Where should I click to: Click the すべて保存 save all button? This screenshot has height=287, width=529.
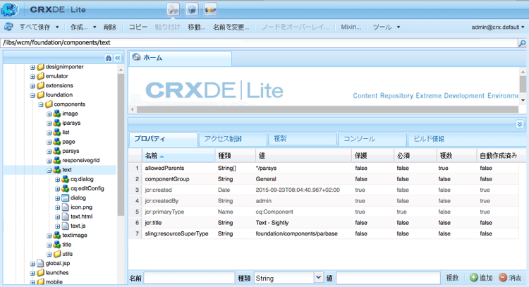coord(35,27)
